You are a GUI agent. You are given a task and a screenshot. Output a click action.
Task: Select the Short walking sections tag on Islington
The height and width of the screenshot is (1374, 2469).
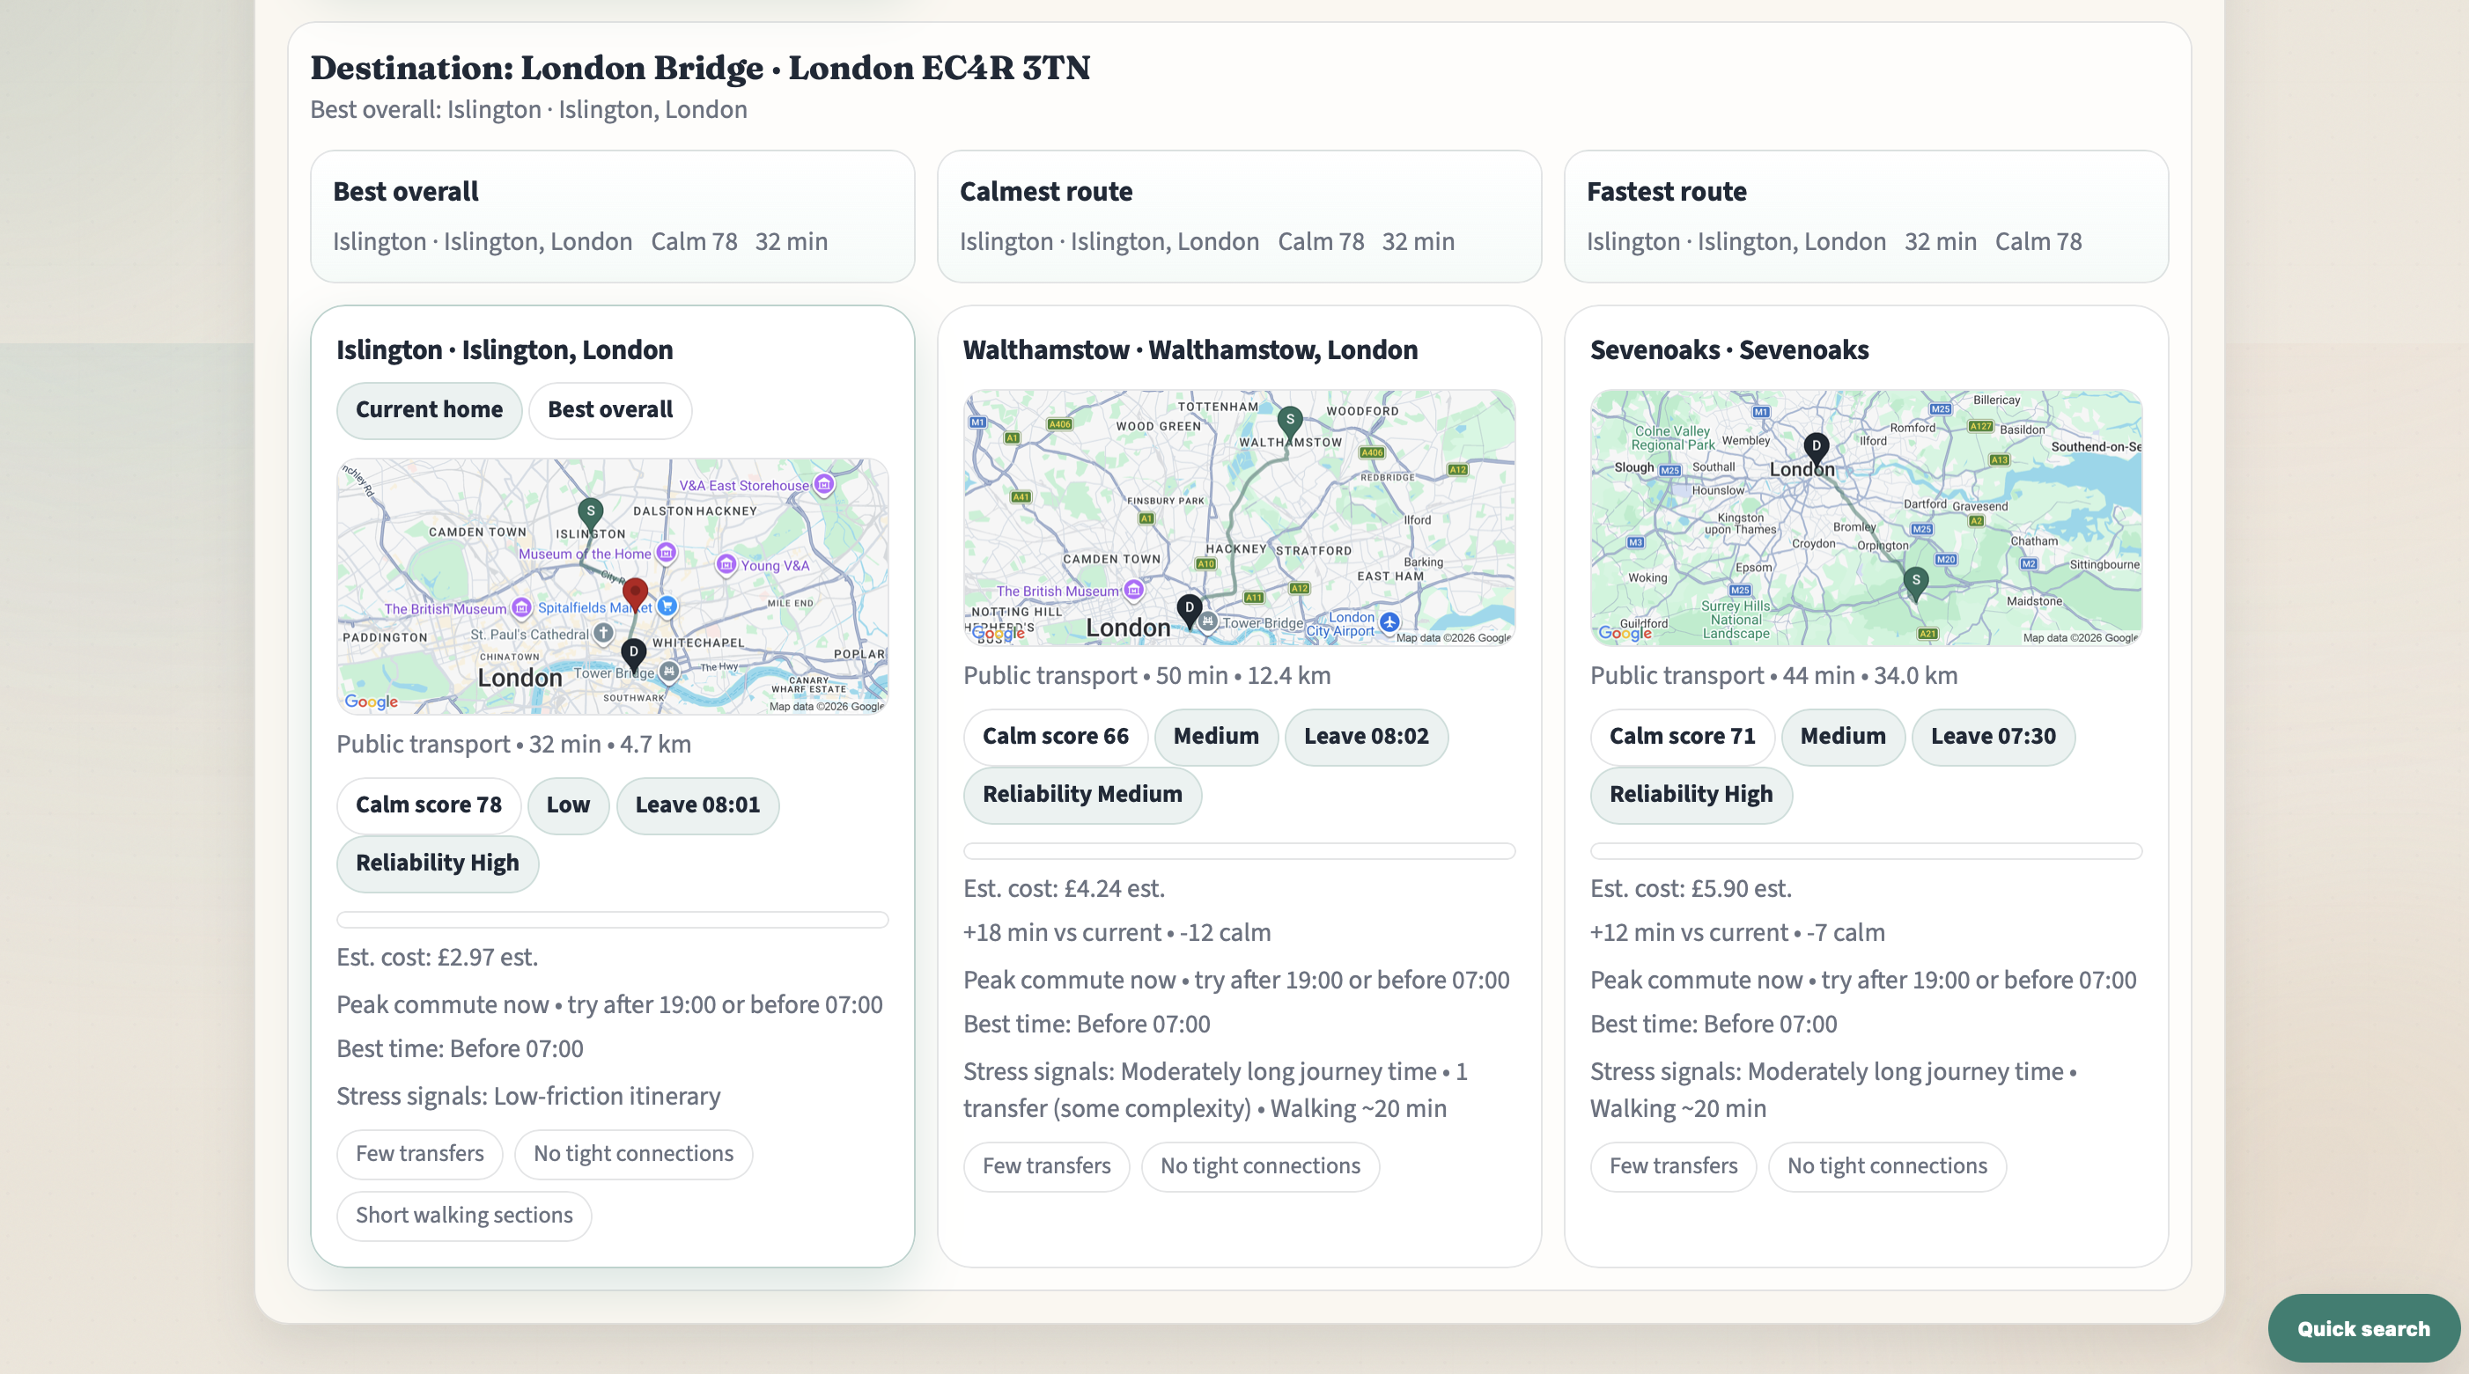point(463,1215)
